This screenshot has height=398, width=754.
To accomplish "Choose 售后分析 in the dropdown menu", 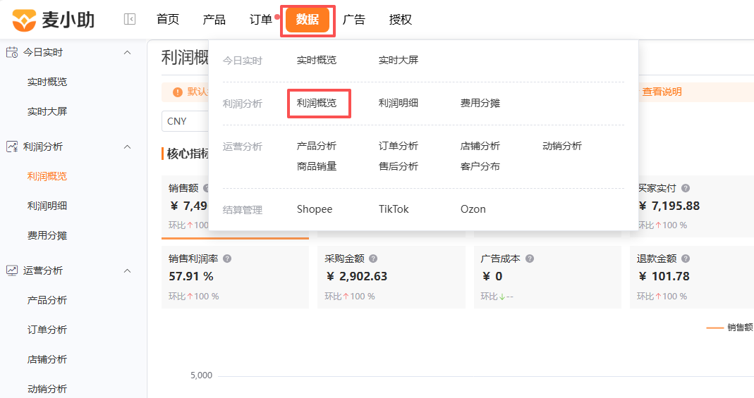I will pyautogui.click(x=398, y=166).
